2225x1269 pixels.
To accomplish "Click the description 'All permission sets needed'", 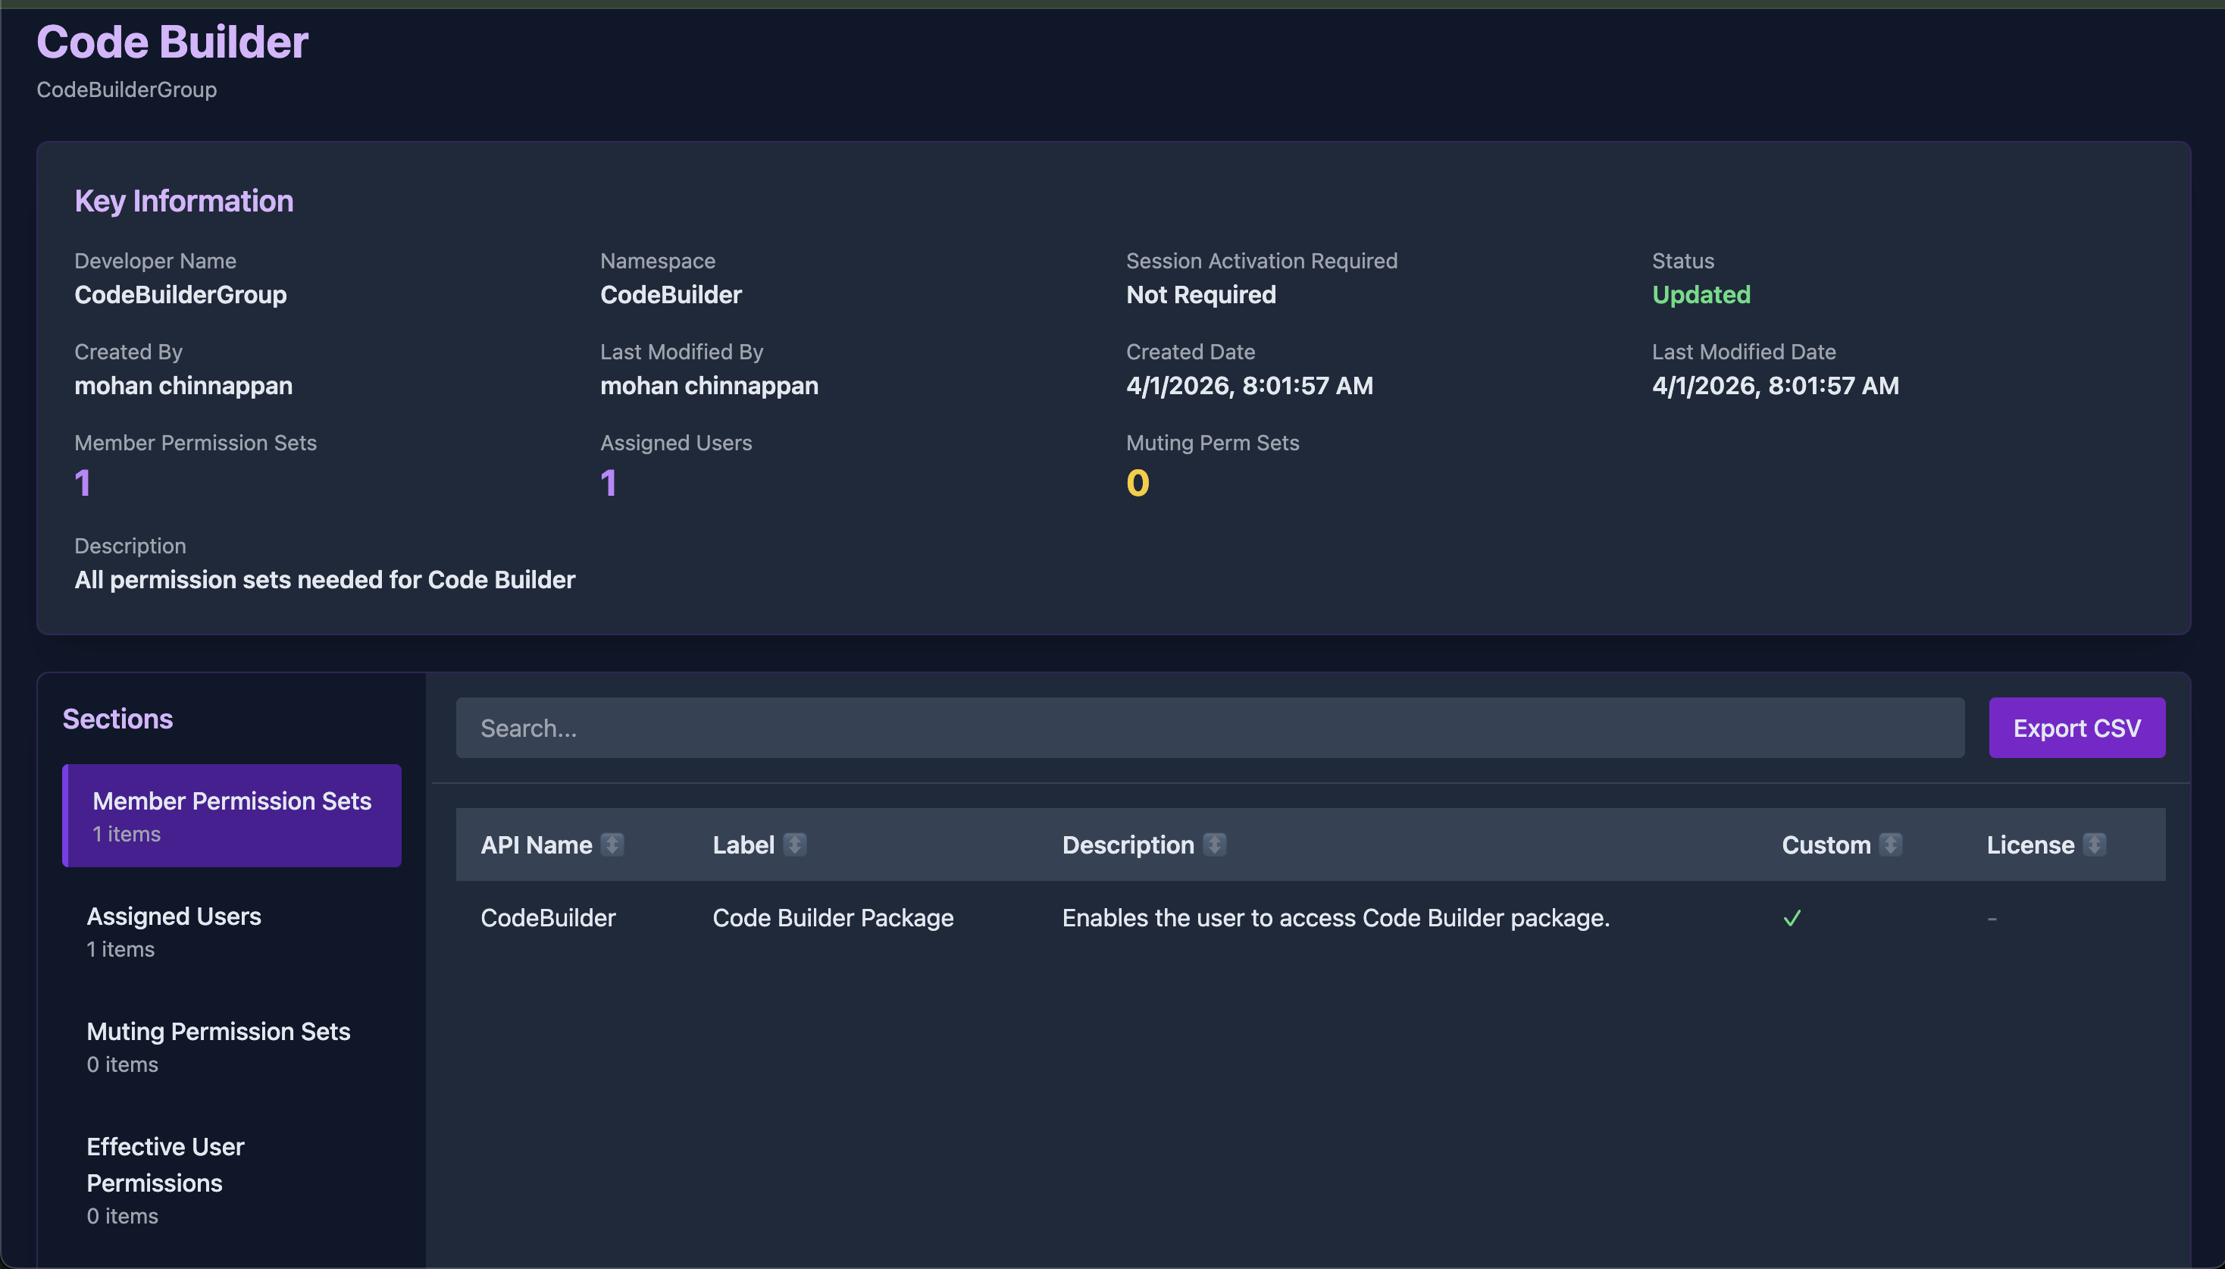I will click(324, 580).
